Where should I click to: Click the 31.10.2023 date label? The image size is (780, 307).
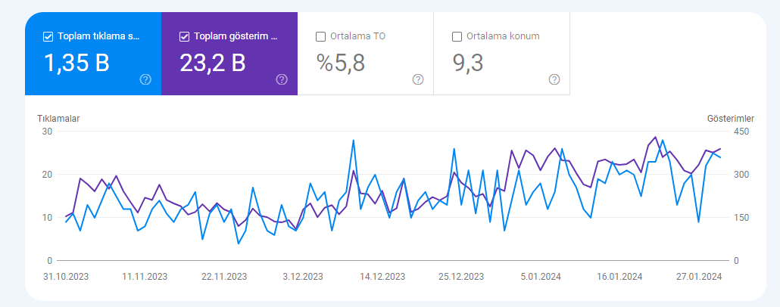pyautogui.click(x=66, y=277)
